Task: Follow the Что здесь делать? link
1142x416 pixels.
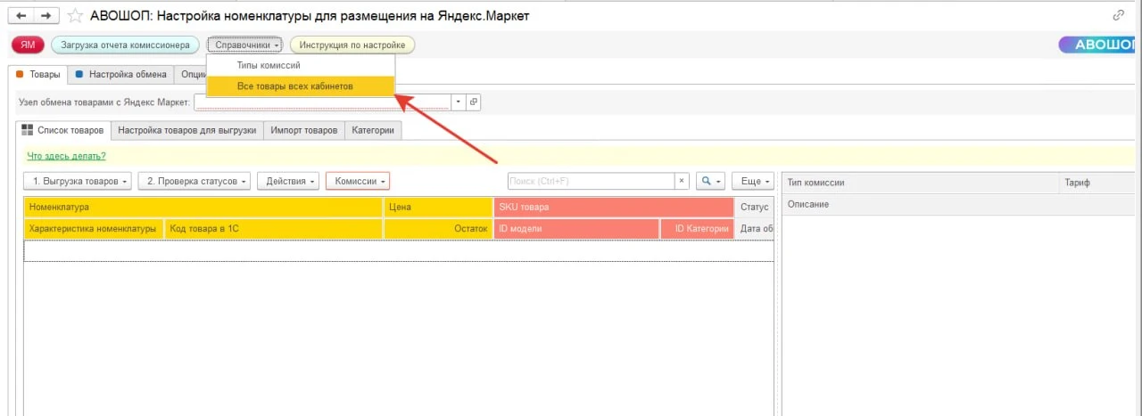Action: coord(67,156)
